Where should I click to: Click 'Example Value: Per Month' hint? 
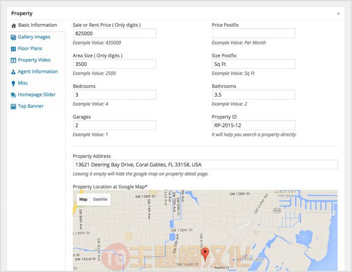[239, 42]
